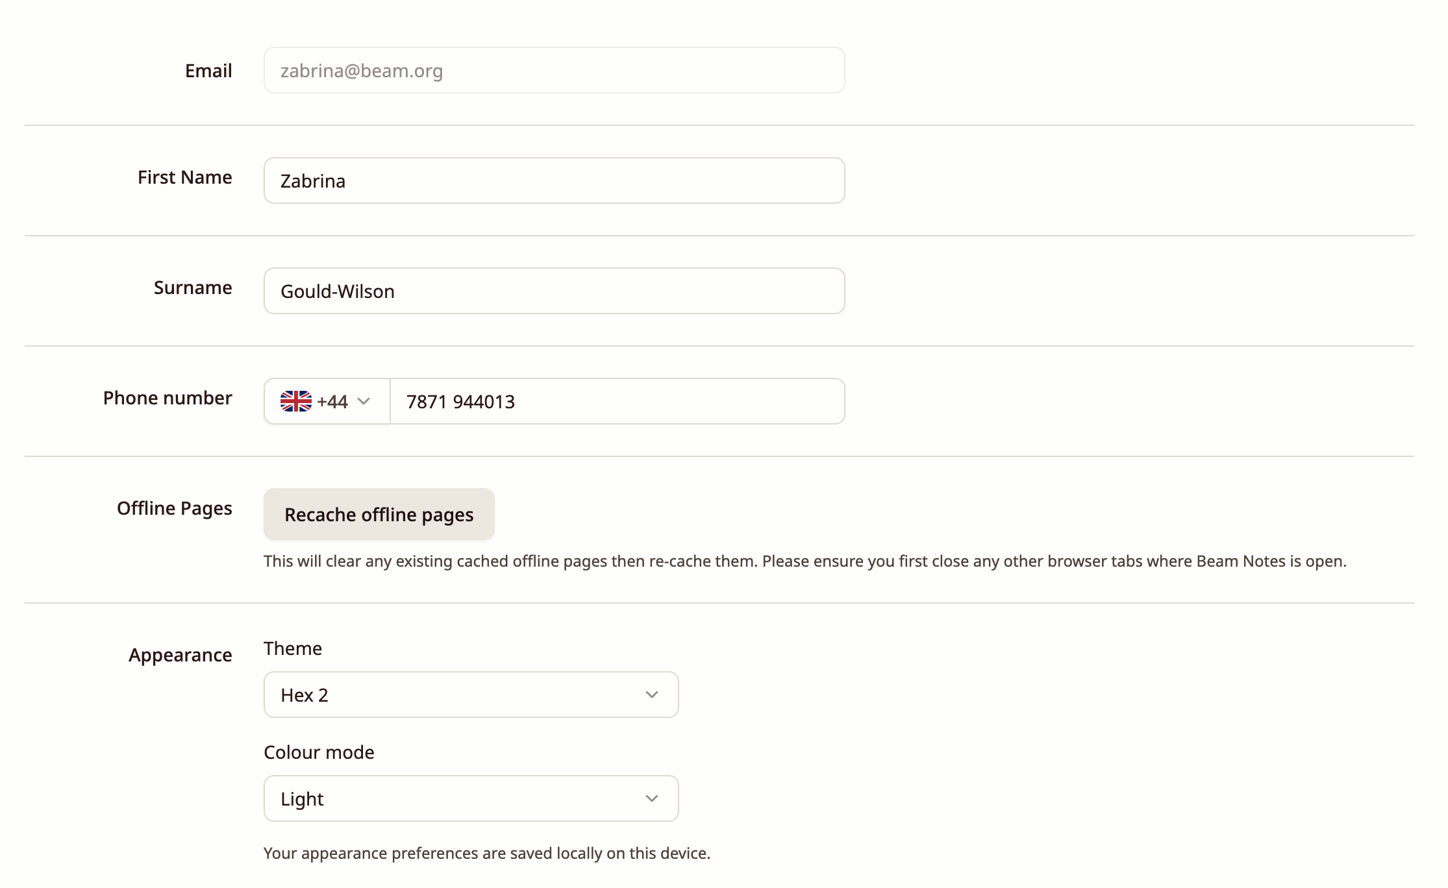
Task: Click into the First Name field
Action: point(555,180)
